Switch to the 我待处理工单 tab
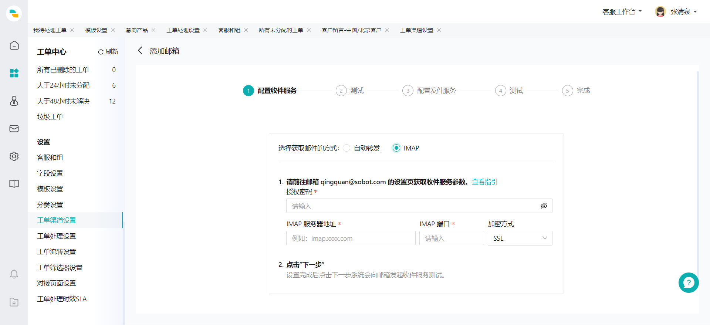Viewport: 710px width, 325px height. pyautogui.click(x=50, y=30)
